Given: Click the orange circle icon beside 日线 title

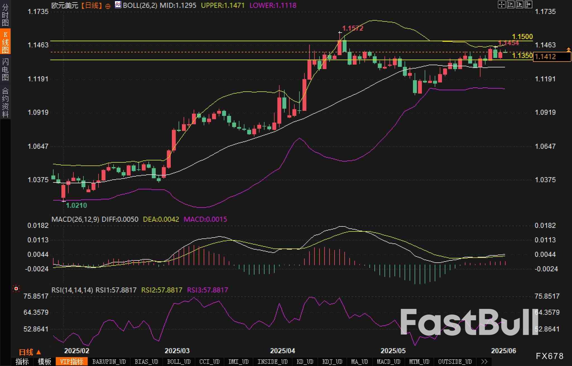Looking at the screenshot, I should [108, 6].
